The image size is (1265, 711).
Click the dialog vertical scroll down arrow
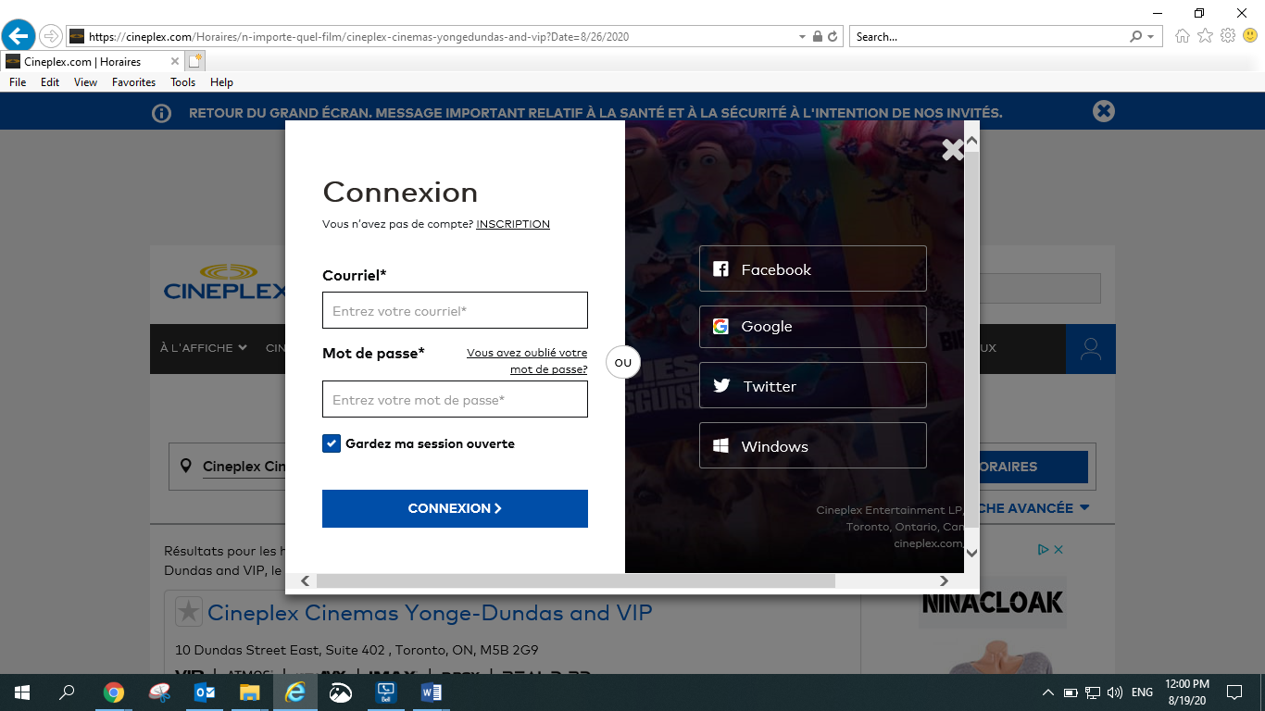pos(971,553)
